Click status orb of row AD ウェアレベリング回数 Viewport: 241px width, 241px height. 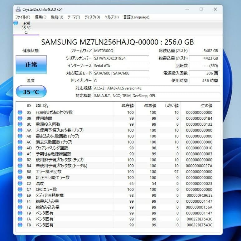[x=20, y=148]
